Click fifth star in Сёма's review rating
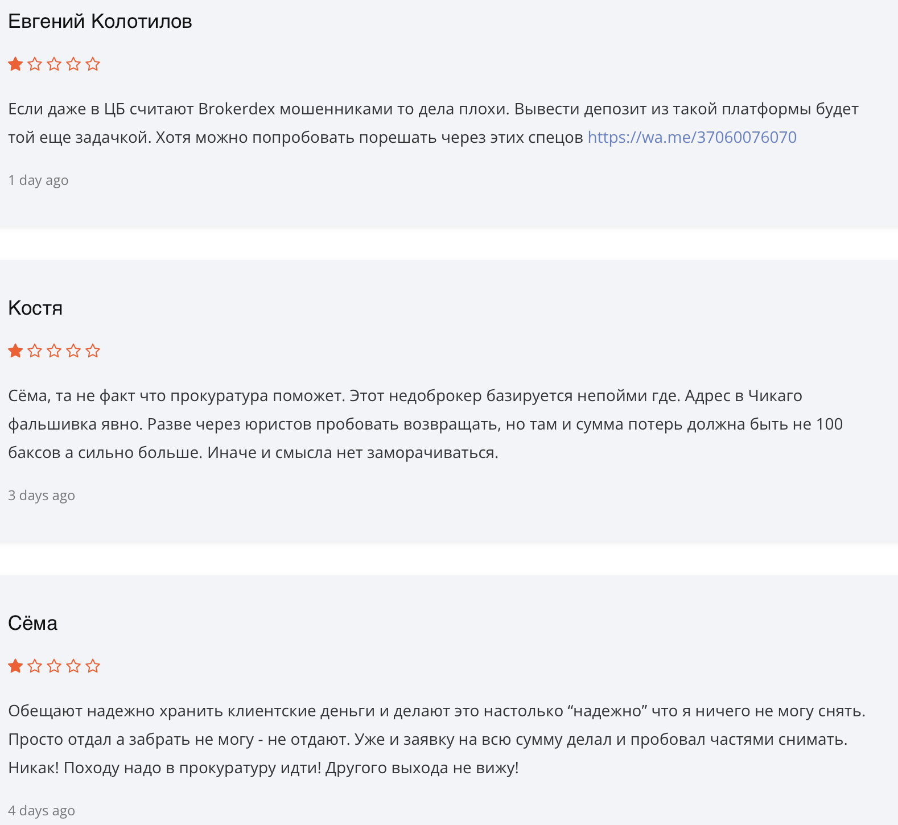 pyautogui.click(x=93, y=666)
